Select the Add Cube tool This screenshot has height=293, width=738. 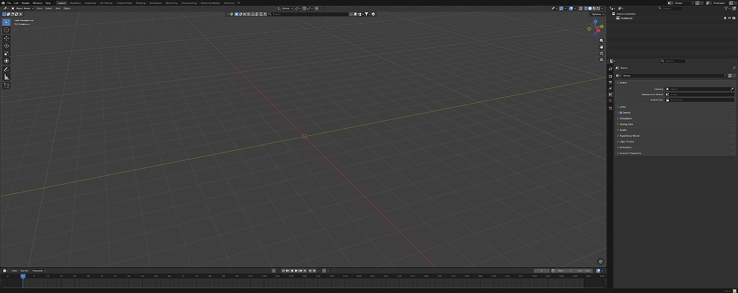tap(7, 86)
